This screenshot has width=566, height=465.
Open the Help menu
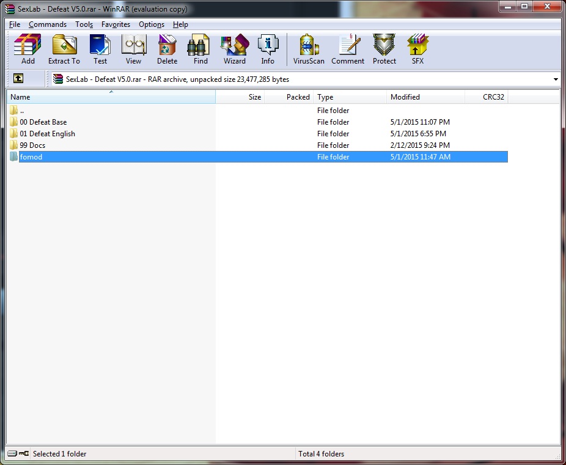(180, 24)
